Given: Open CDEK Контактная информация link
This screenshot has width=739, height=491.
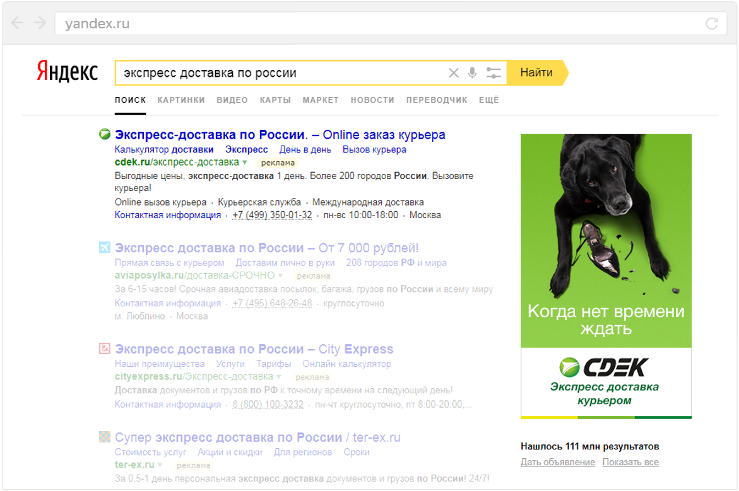Looking at the screenshot, I should 168,215.
